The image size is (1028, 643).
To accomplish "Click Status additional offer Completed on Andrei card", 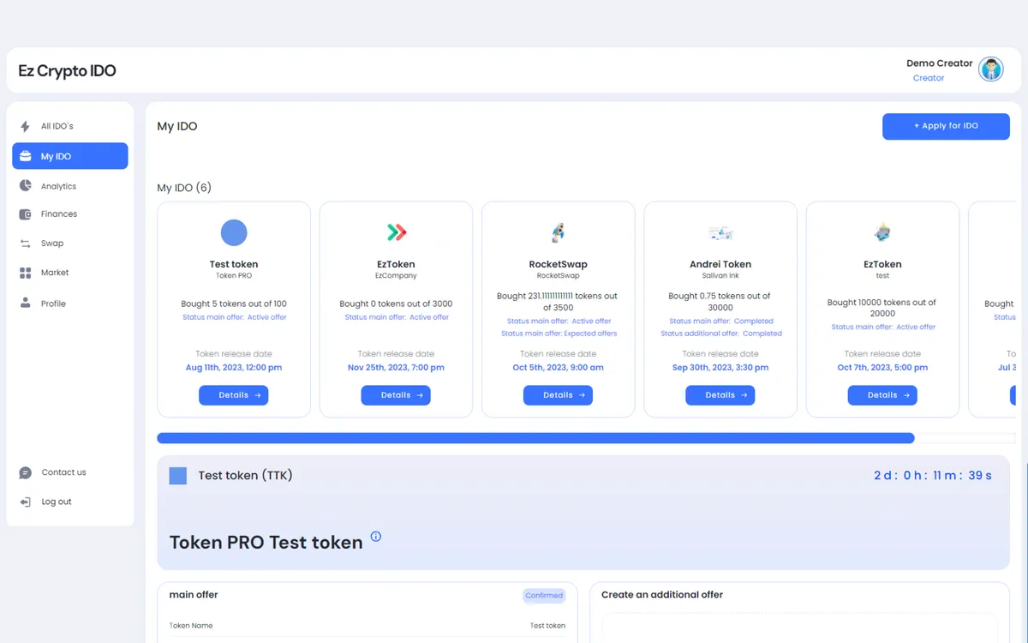I will coord(720,334).
